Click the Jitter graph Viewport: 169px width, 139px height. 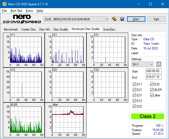coord(66,120)
